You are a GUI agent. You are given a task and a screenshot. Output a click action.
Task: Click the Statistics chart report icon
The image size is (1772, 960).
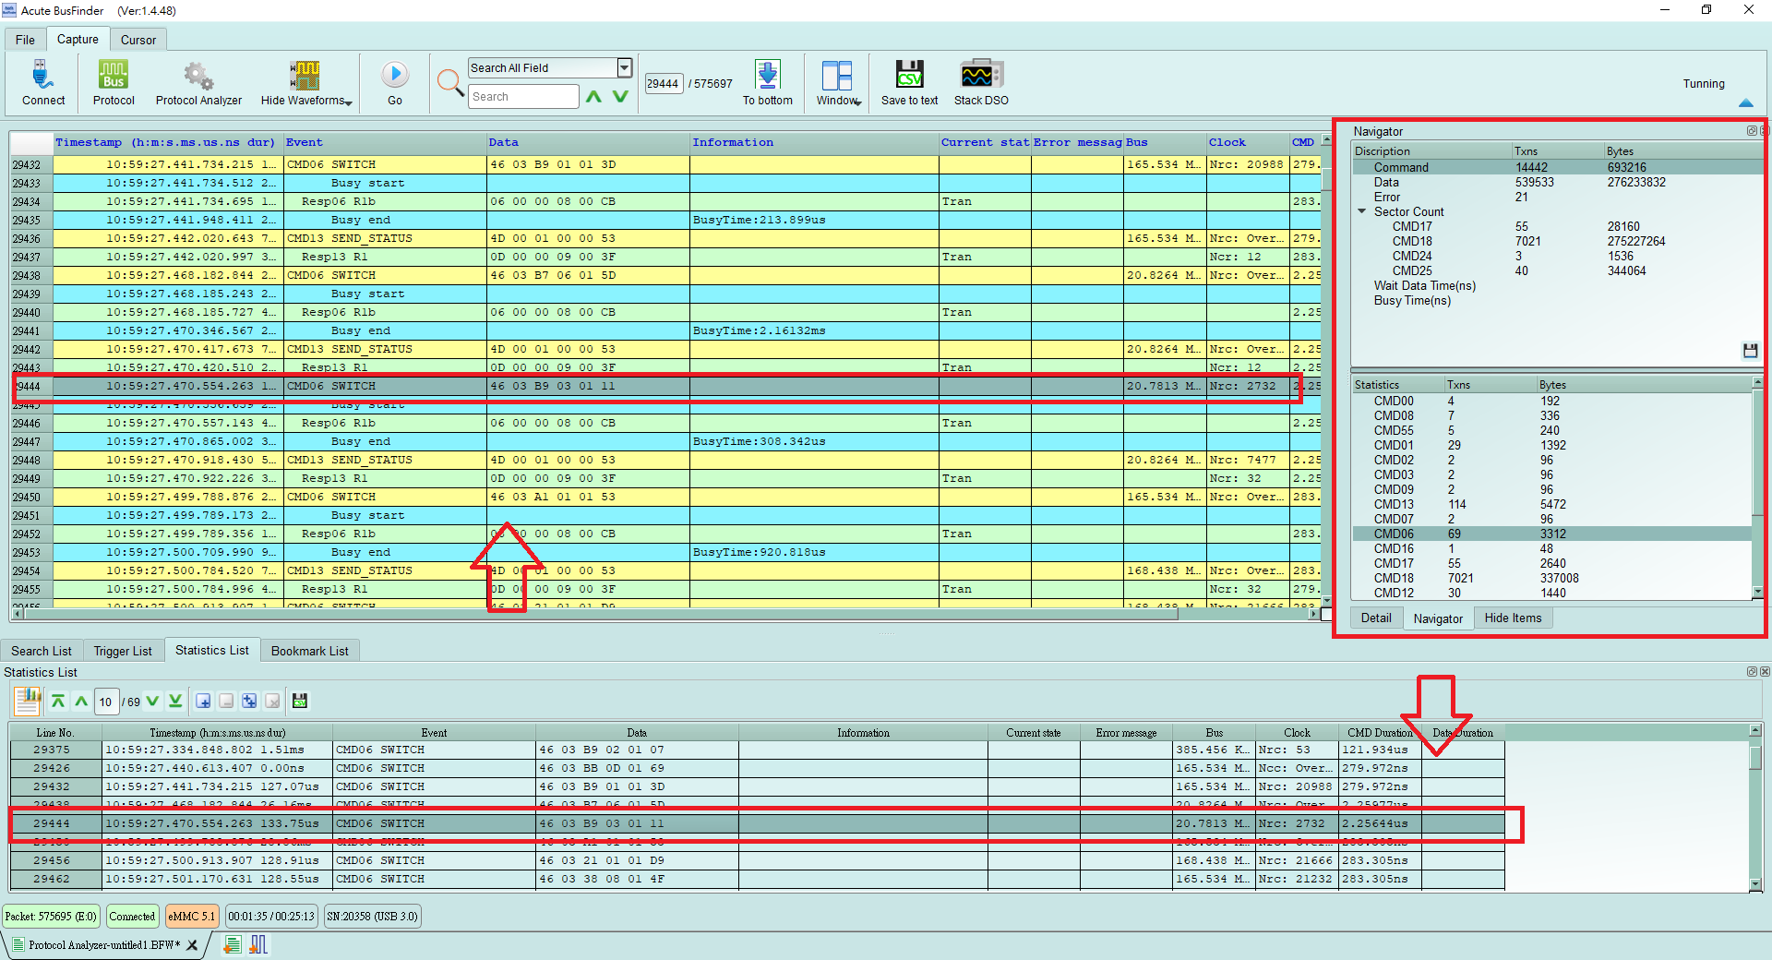click(28, 701)
